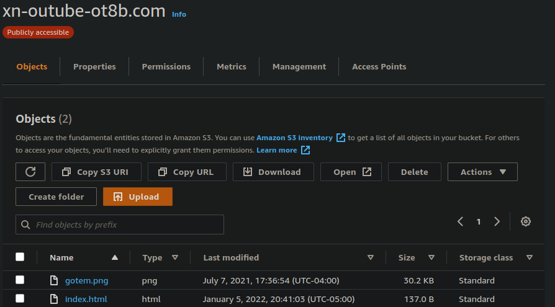The height and width of the screenshot is (307, 555).
Task: Open the gotem.png object link
Action: point(86,280)
